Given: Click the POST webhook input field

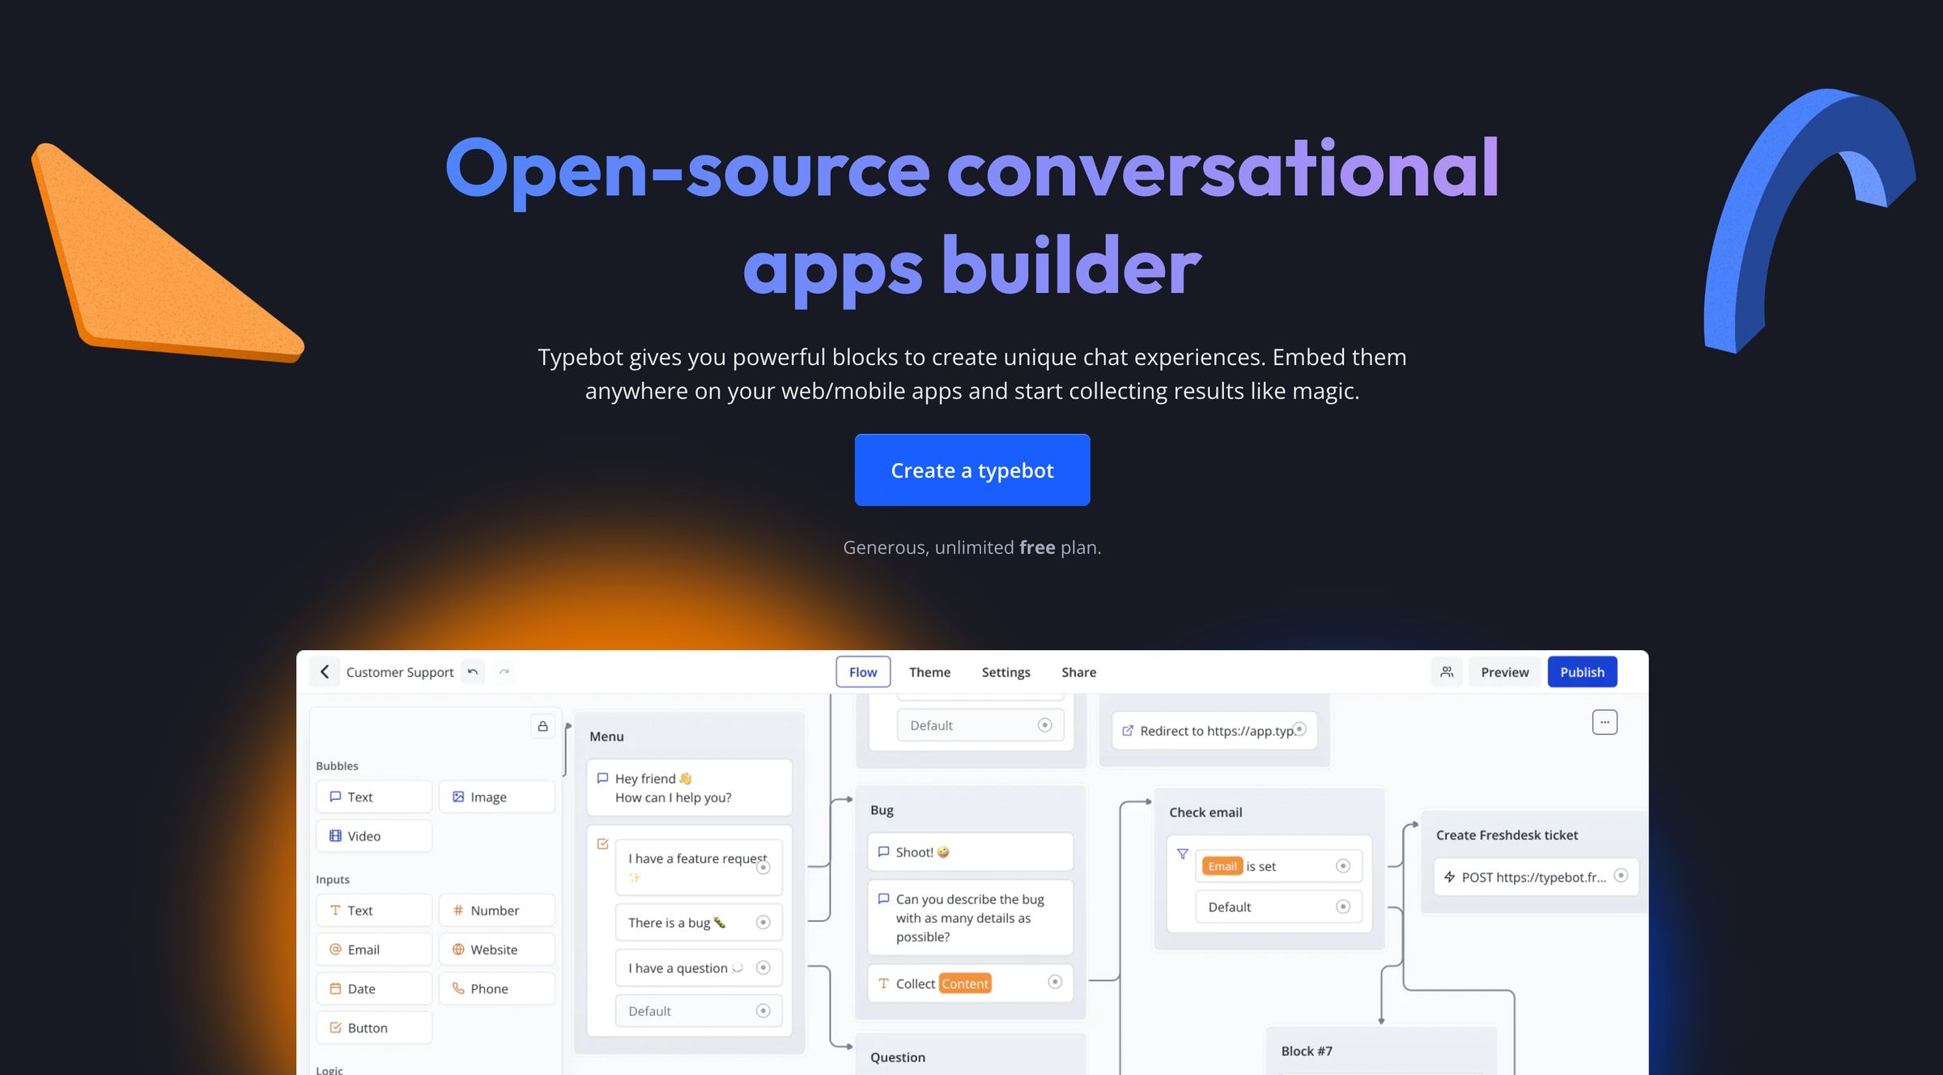Looking at the screenshot, I should pos(1528,877).
